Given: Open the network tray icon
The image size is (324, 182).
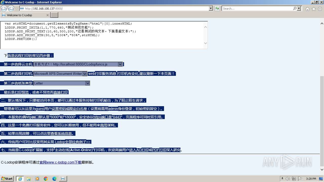Looking at the screenshot, I should coord(294,179).
